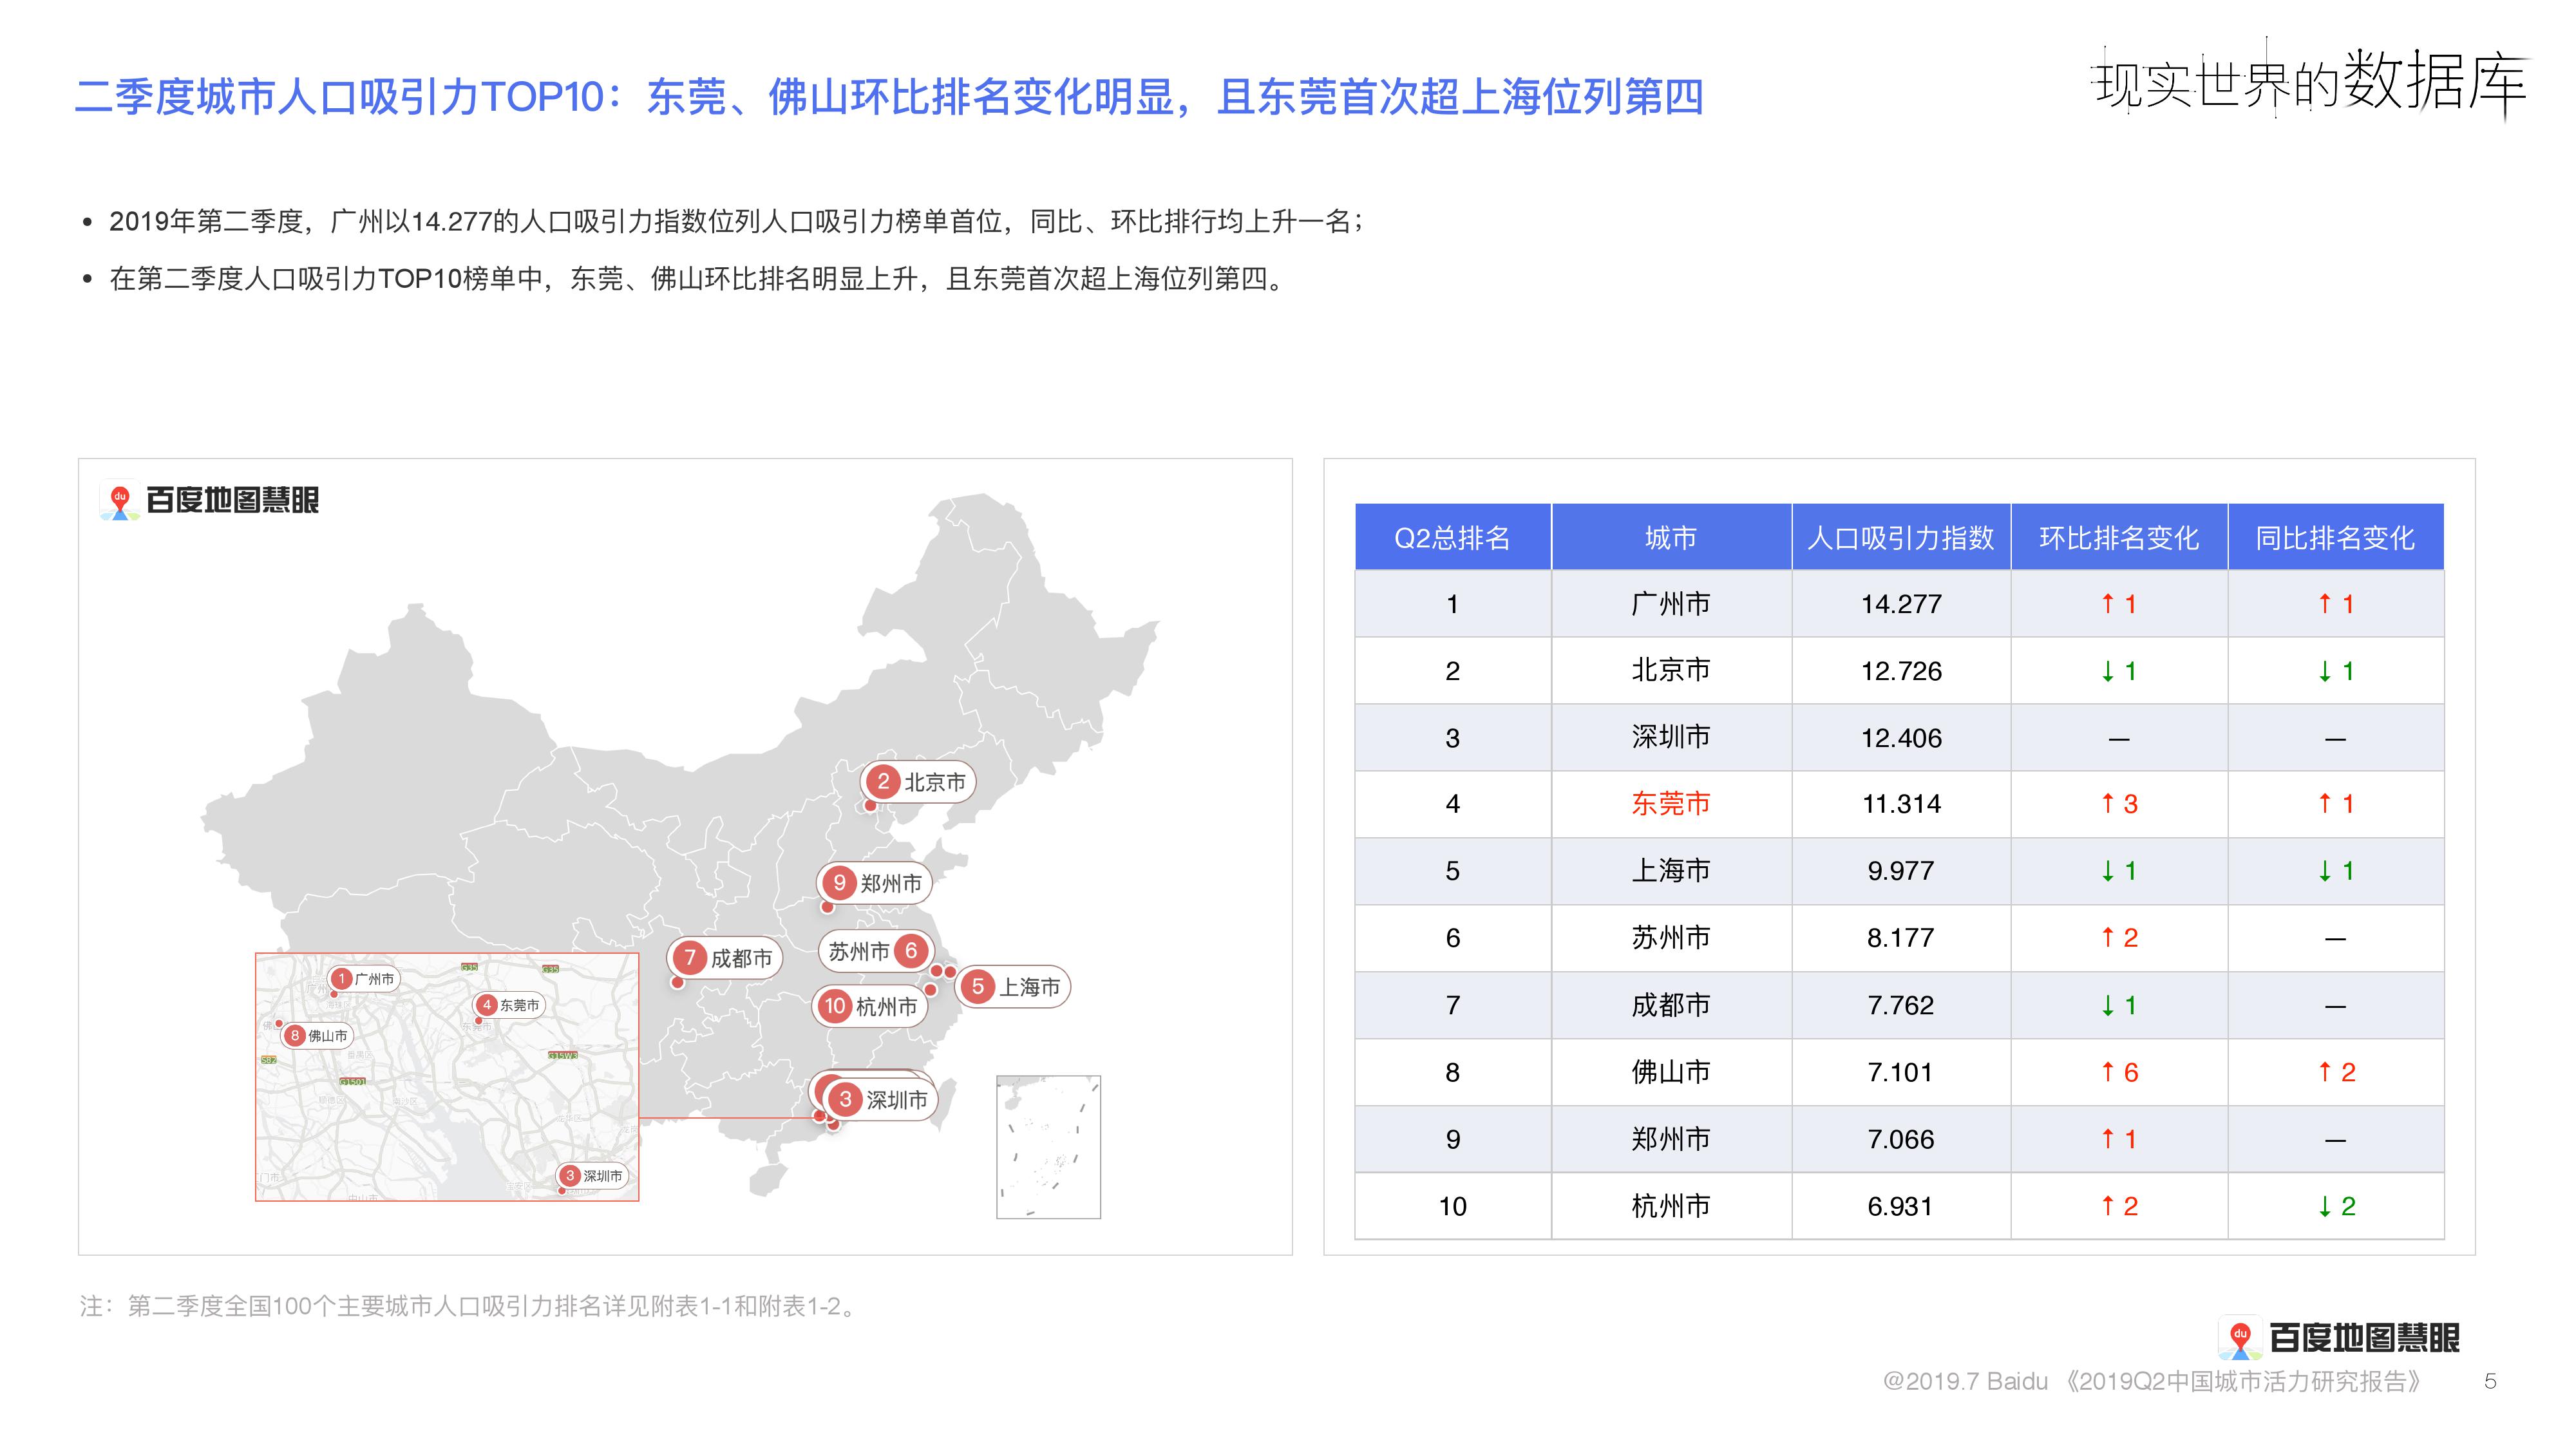Click the 人口吸引力指数 column header

click(x=1900, y=538)
